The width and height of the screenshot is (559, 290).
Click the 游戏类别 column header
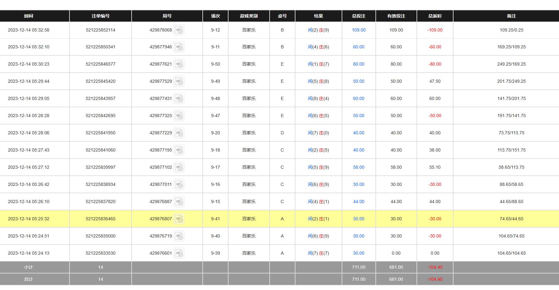tap(249, 16)
